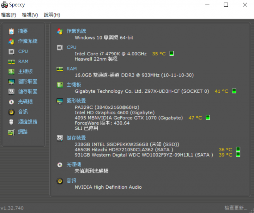Screen dimensions: 254x213
Task: Open the 檢視(V) menu
Action: tap(30, 15)
